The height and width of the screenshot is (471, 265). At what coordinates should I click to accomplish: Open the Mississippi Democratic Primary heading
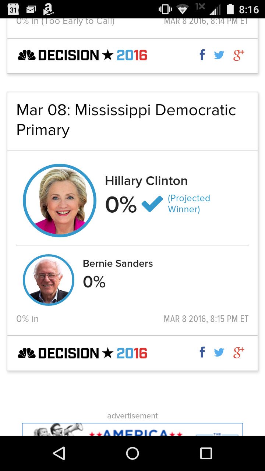point(126,120)
